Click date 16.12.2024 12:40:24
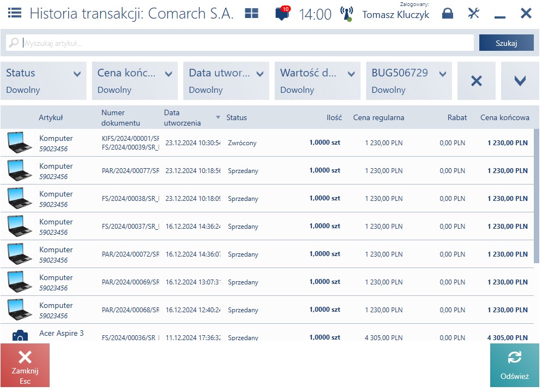 pos(193,310)
